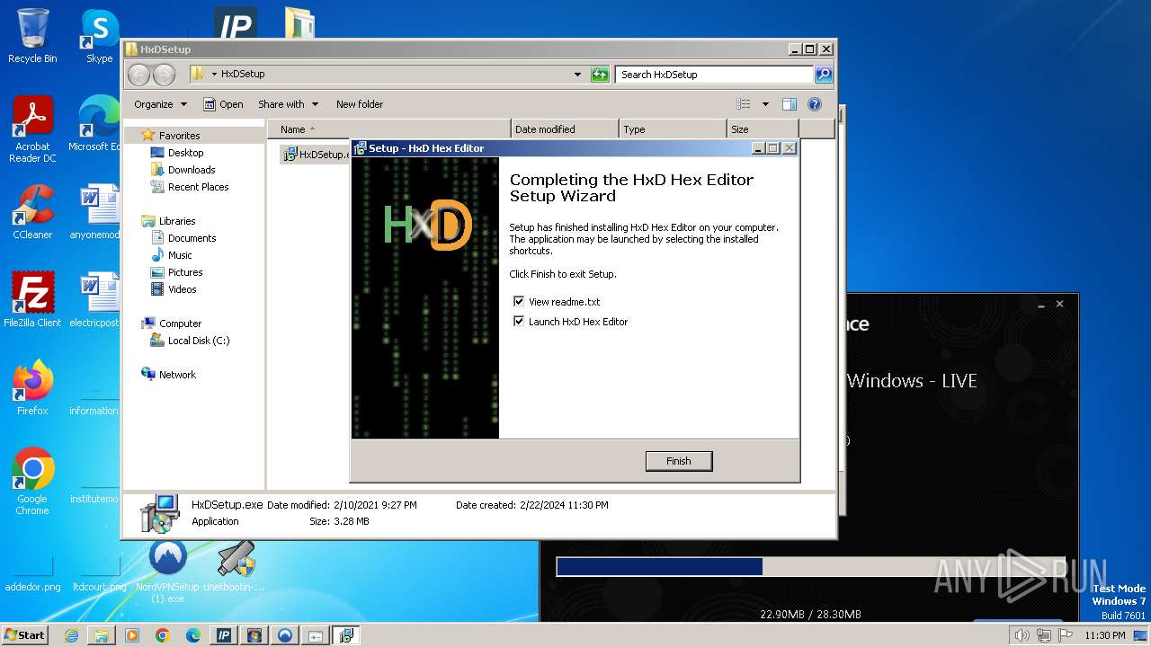The height and width of the screenshot is (647, 1151).
Task: Sort files by Name column
Action: [389, 129]
